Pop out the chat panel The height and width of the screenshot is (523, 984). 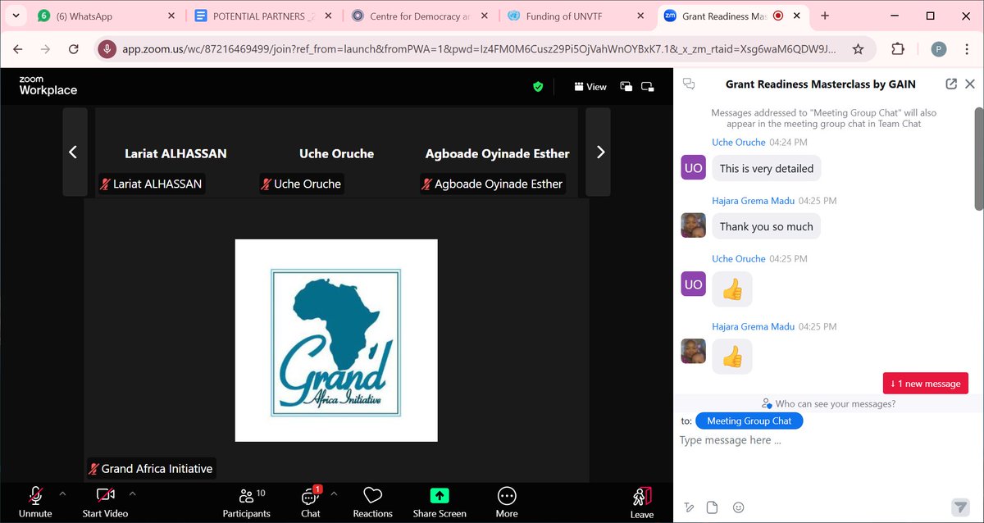coord(951,84)
